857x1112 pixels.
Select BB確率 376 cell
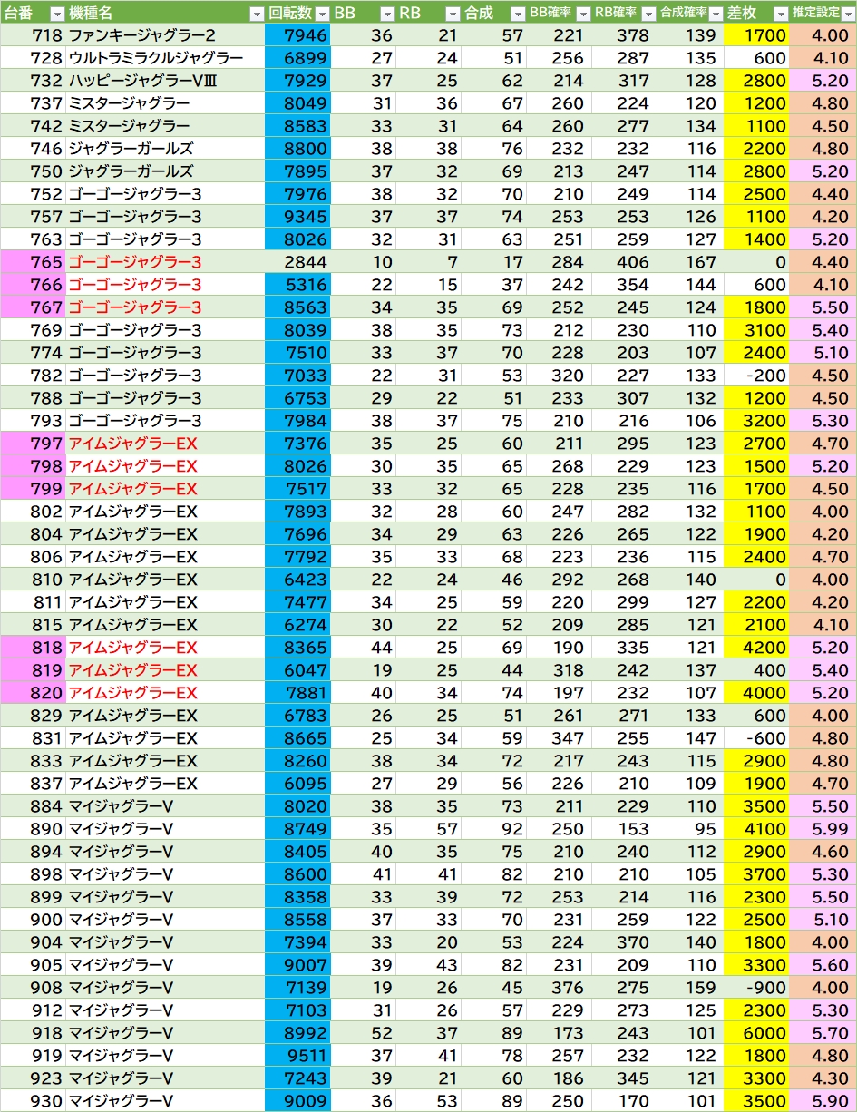(559, 988)
